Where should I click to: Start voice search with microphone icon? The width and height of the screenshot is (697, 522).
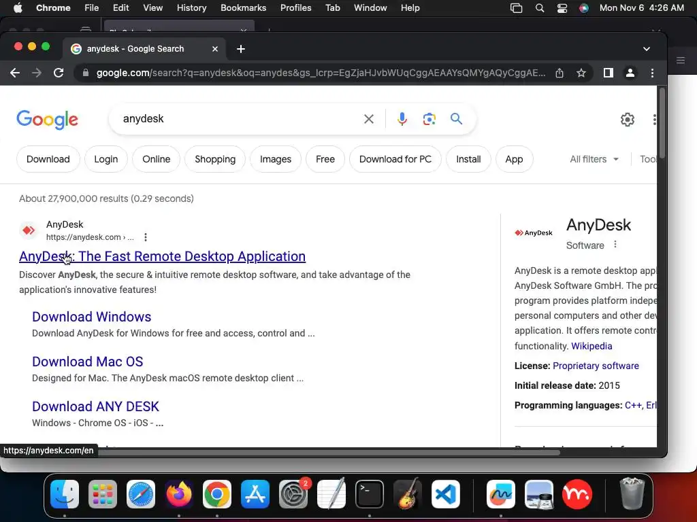402,119
